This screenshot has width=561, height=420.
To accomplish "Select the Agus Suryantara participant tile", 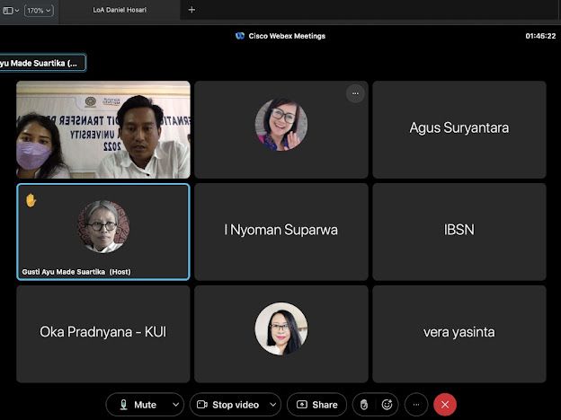I will click(x=459, y=128).
